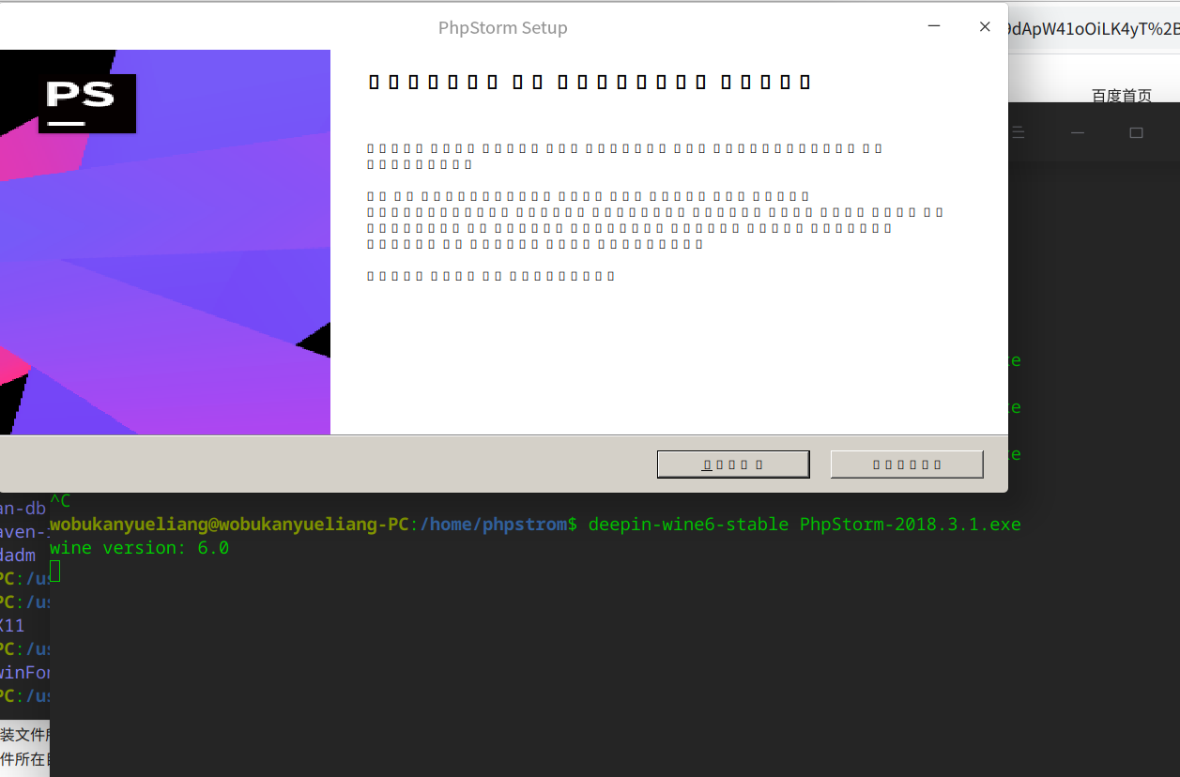This screenshot has width=1180, height=777.
Task: Click the "wobukanyueliang@wobukanyueliang-PC" prompt text
Action: tap(229, 524)
